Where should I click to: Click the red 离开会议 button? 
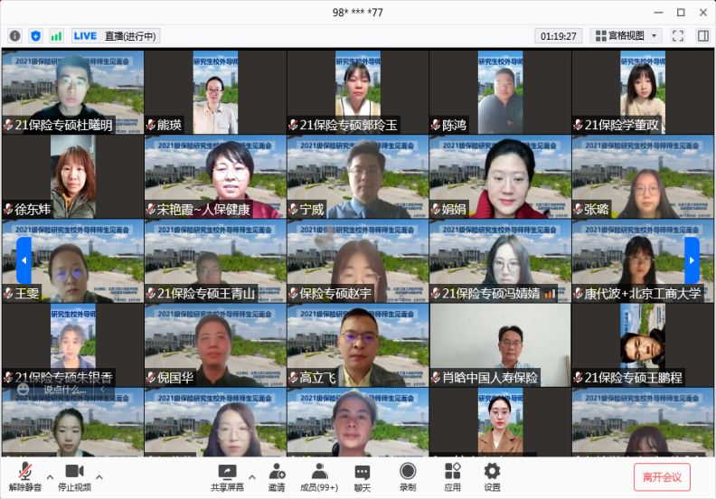click(x=662, y=477)
